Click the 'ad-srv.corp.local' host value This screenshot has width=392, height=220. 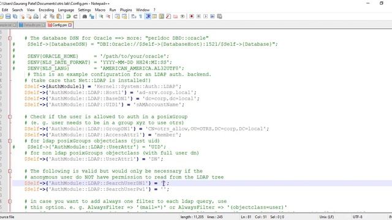[167, 92]
